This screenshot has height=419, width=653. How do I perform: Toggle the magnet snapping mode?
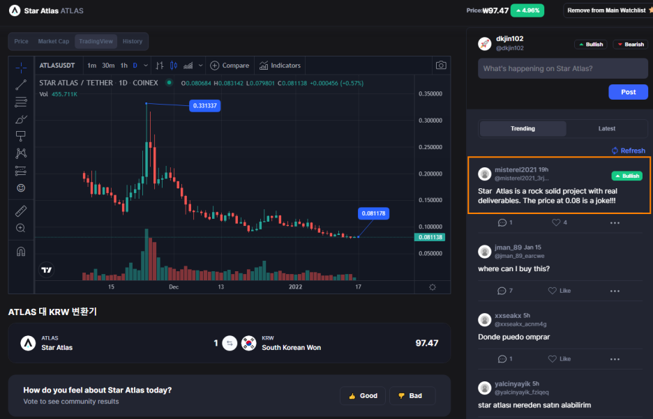click(x=21, y=252)
